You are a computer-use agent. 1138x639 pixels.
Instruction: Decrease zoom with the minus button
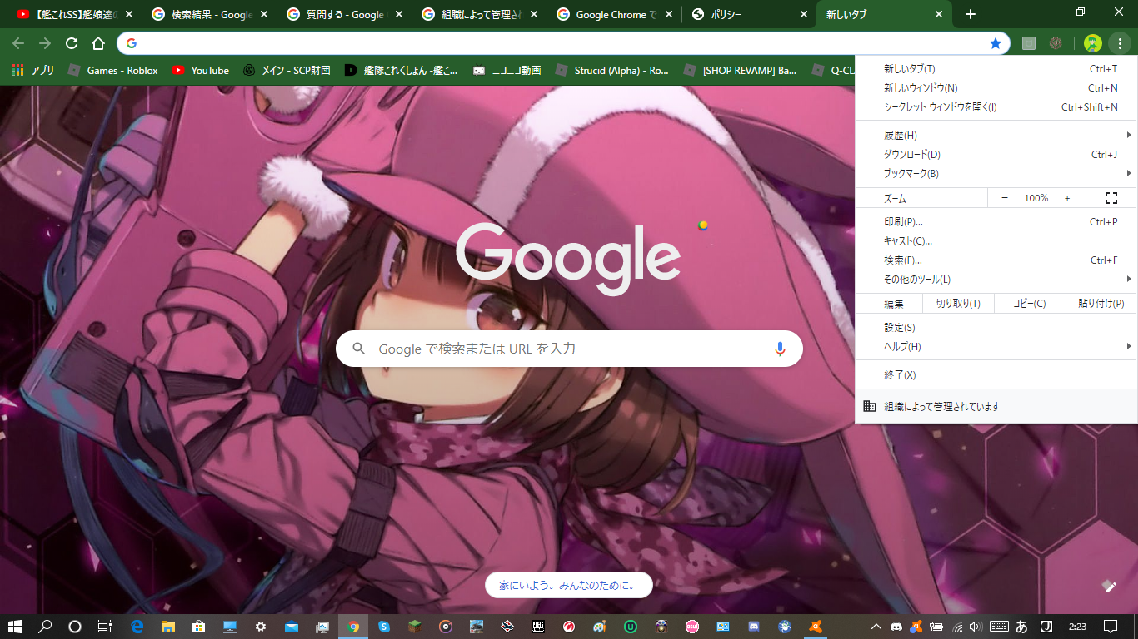coord(1004,198)
